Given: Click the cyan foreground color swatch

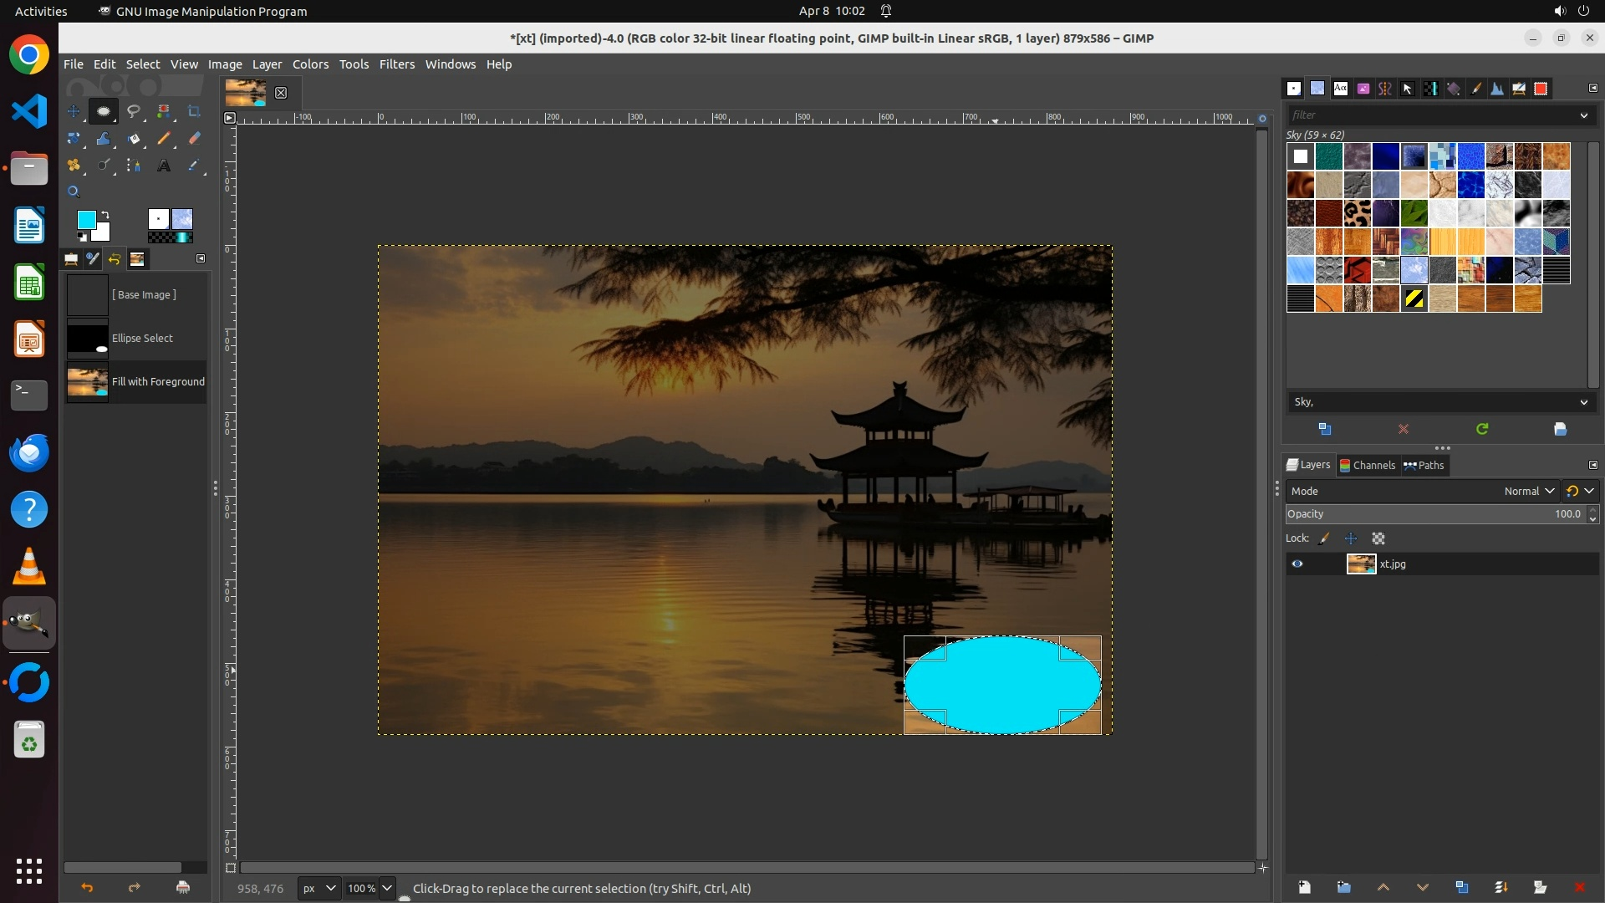Looking at the screenshot, I should pos(86,220).
